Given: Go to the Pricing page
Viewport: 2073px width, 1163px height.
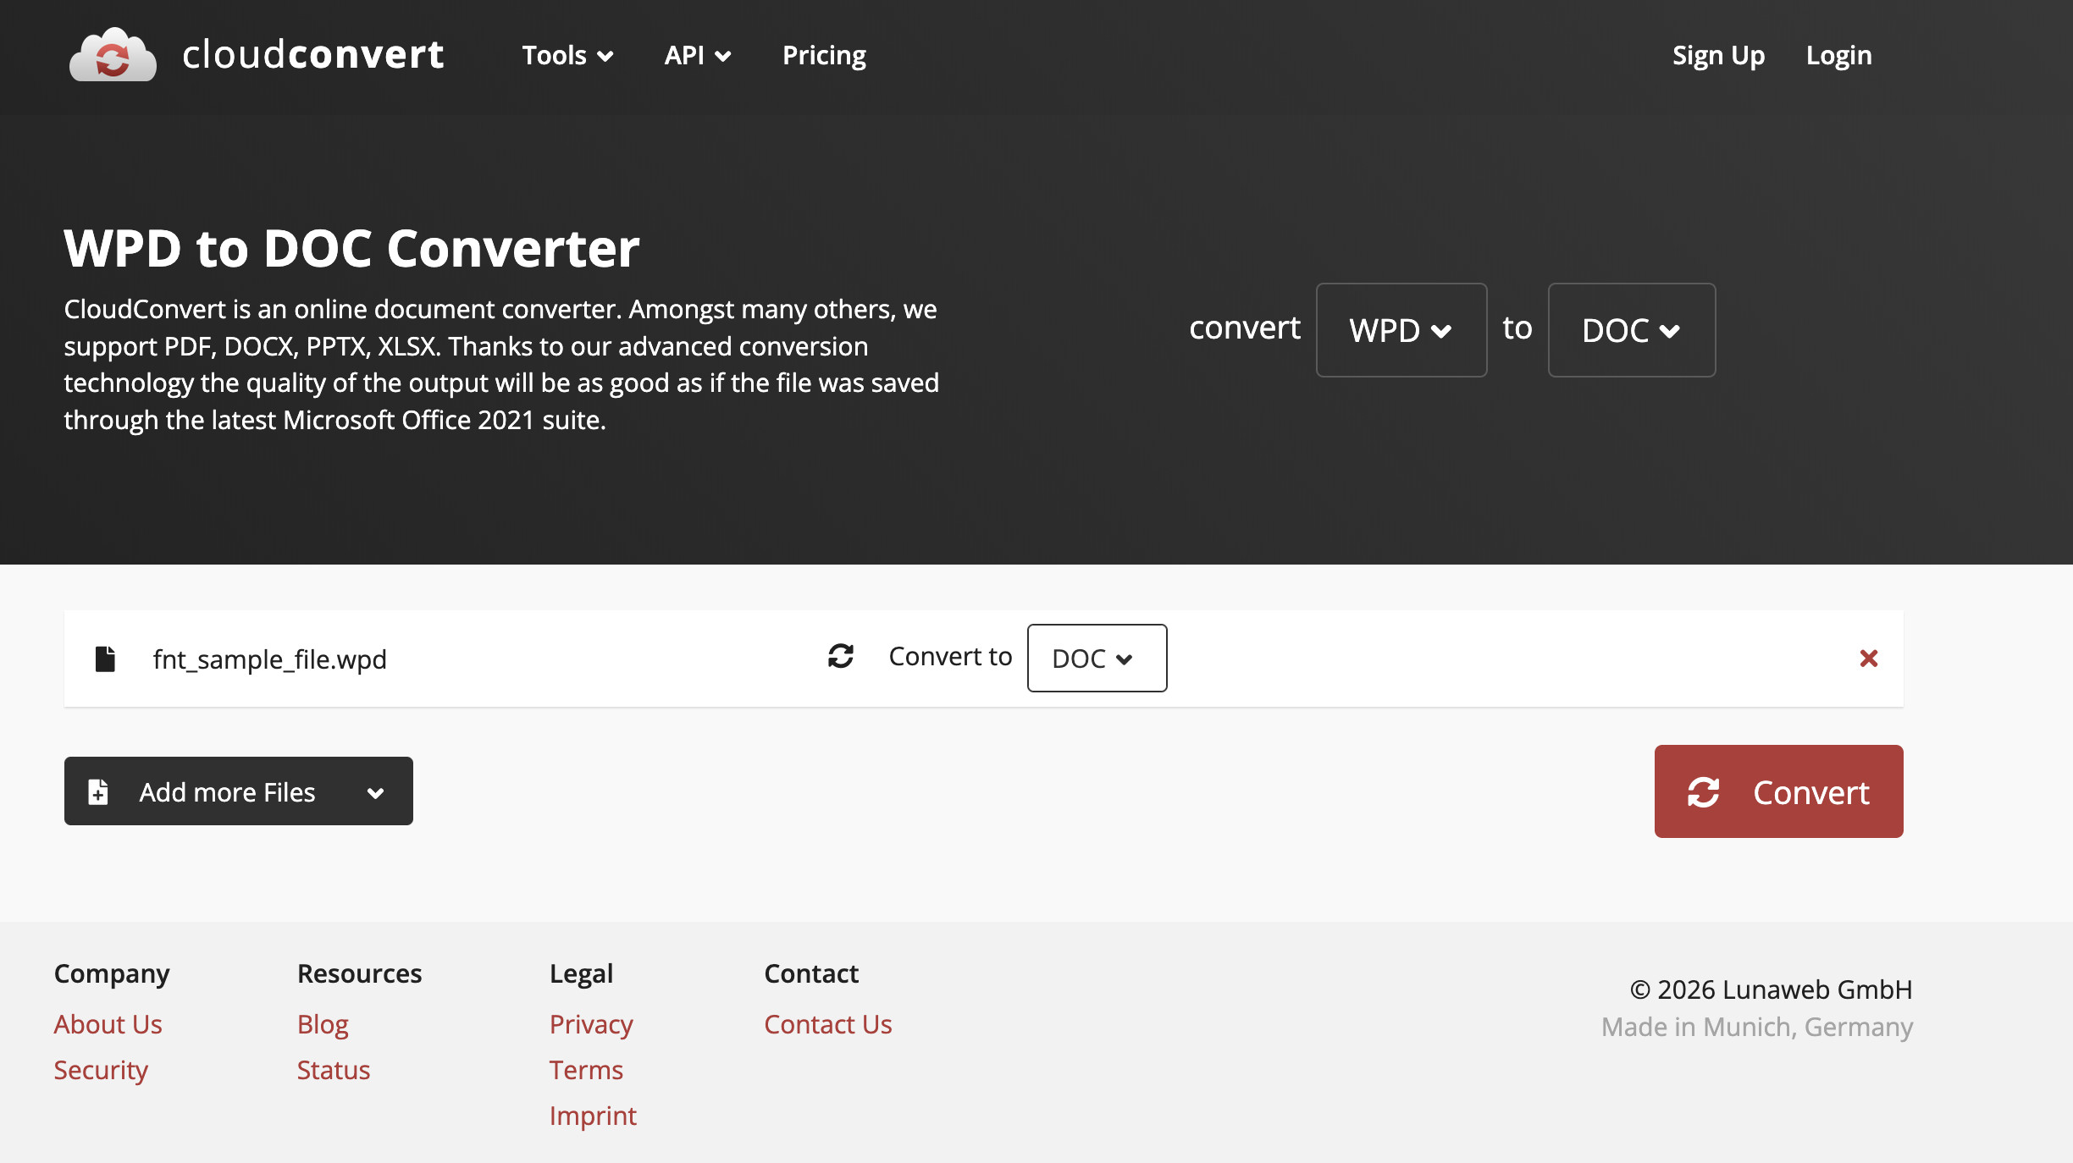Looking at the screenshot, I should tap(824, 55).
